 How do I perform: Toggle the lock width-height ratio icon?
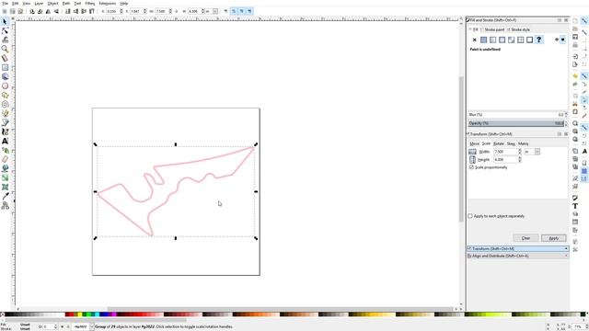tap(175, 12)
